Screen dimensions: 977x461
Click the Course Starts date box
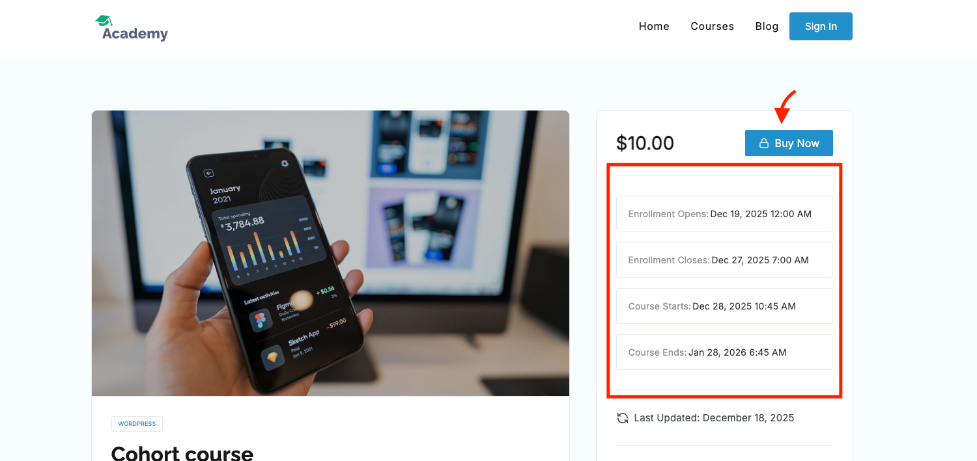(x=724, y=306)
